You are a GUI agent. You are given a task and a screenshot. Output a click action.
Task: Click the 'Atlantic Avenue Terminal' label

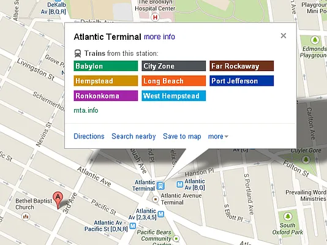click(x=181, y=199)
